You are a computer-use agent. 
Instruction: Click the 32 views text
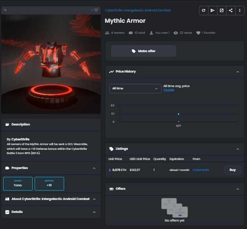click(186, 33)
